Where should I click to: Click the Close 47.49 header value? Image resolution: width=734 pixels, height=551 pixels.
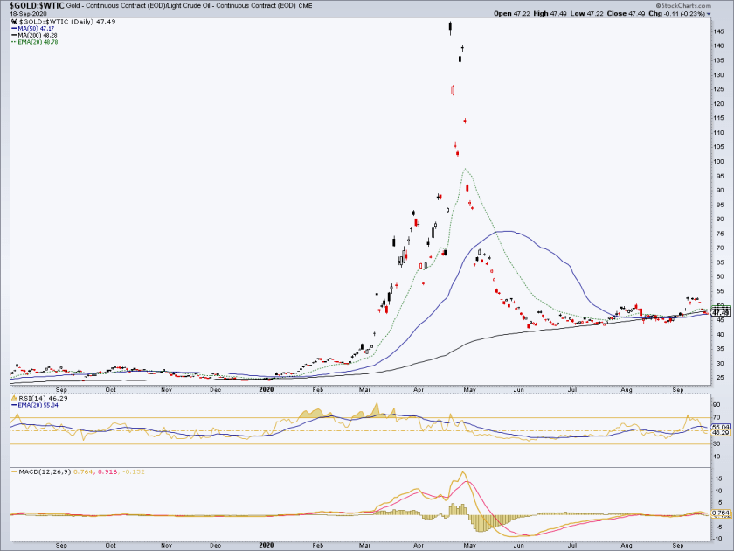click(x=626, y=14)
